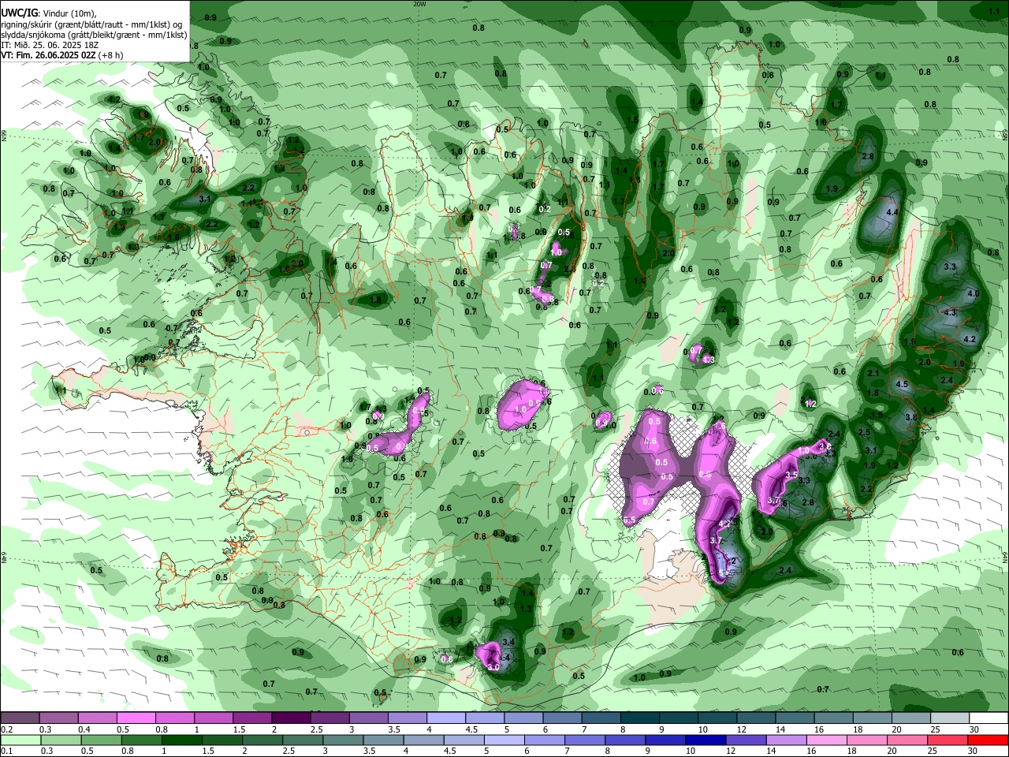Viewport: 1009px width, 757px height.
Task: Click the 4.4 precipitation value on the map
Action: coord(892,213)
